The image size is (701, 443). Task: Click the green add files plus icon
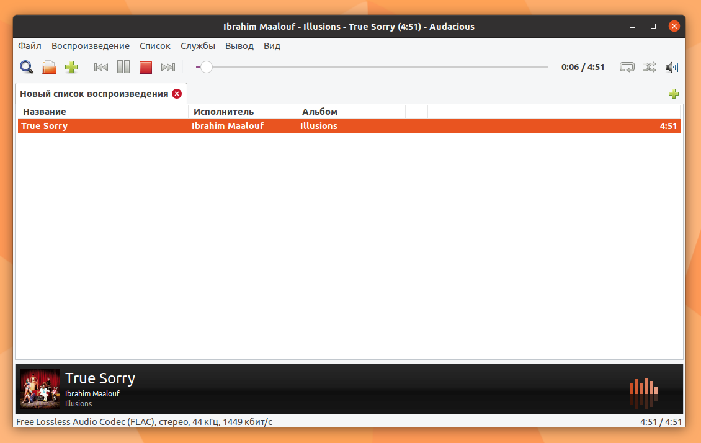71,67
